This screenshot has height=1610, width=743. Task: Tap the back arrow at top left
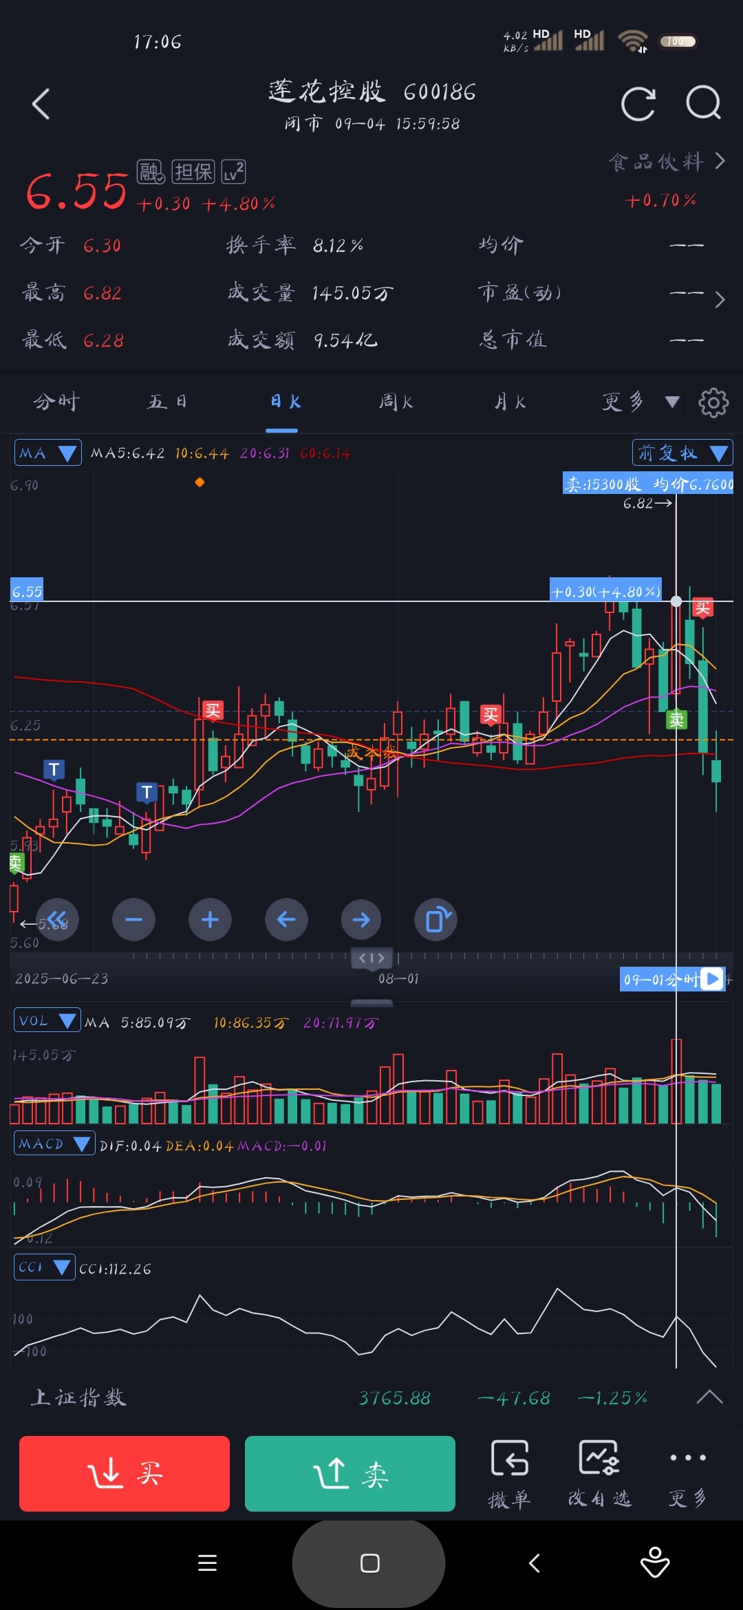[41, 105]
